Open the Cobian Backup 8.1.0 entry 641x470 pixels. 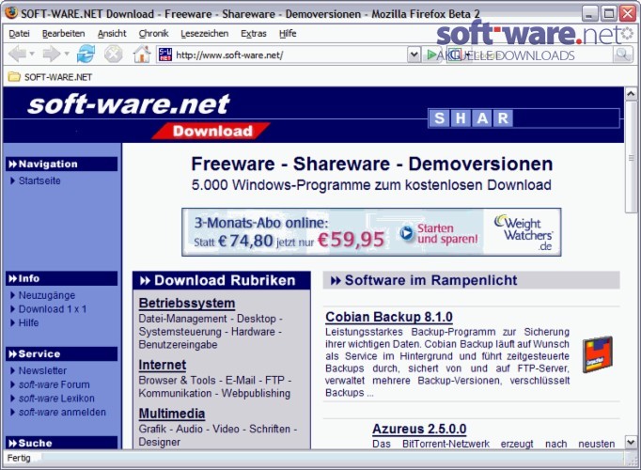click(389, 317)
